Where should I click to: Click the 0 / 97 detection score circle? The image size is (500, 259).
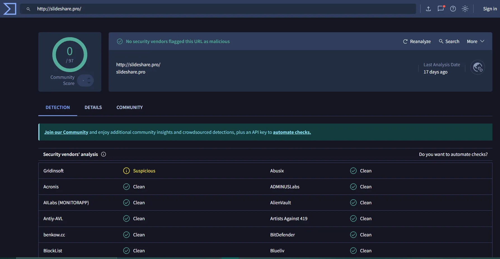coord(70,55)
